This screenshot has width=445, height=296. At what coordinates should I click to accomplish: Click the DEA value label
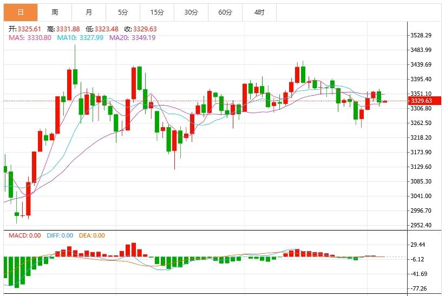[91, 235]
